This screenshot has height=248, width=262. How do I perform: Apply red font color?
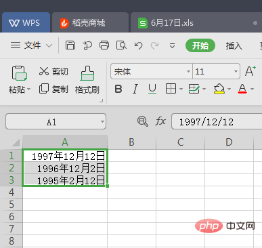[242, 89]
